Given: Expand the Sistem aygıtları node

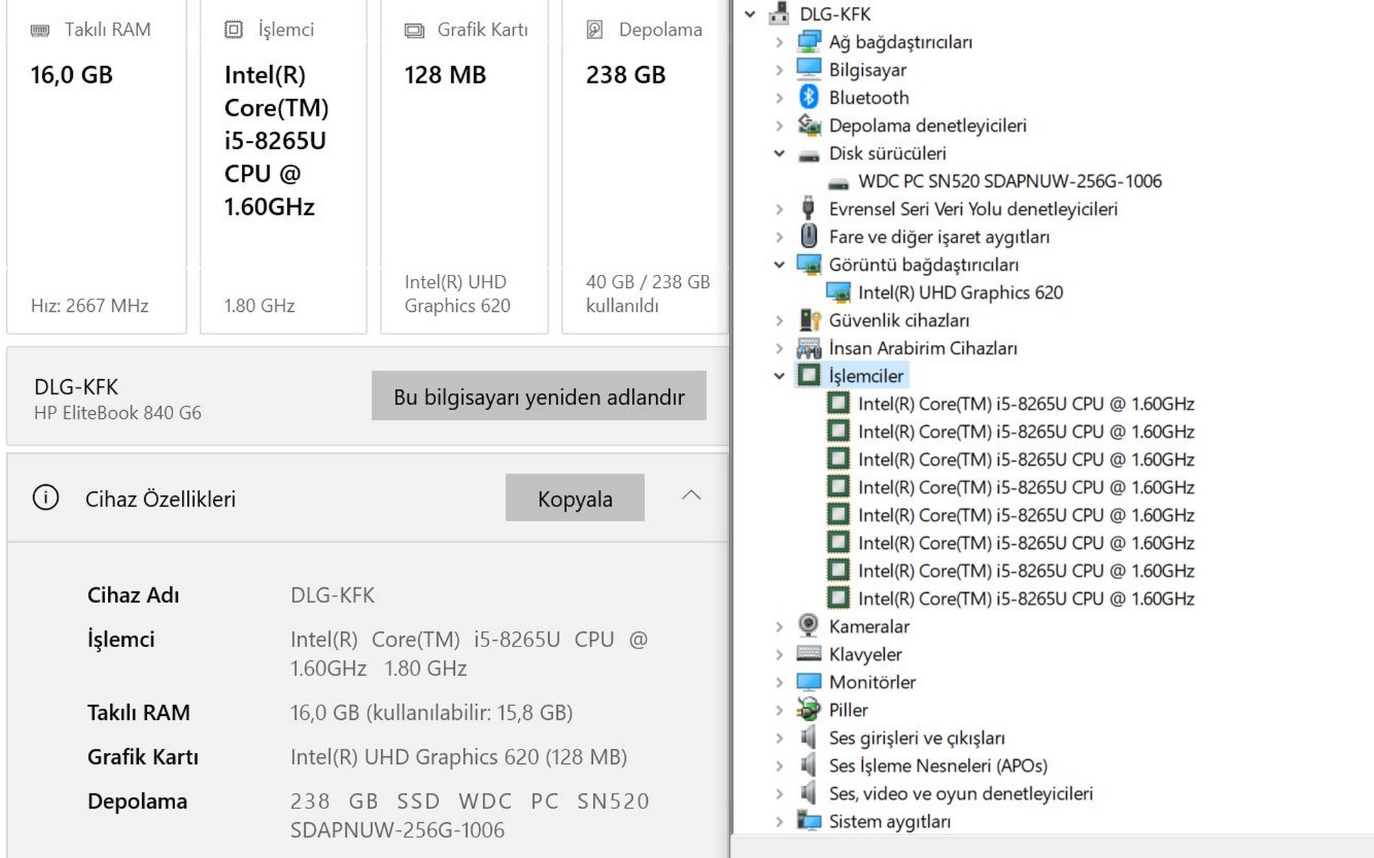Looking at the screenshot, I should click(x=779, y=821).
